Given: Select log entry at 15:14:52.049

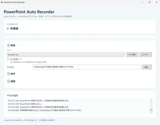Looking at the screenshot, I should coord(45,110).
